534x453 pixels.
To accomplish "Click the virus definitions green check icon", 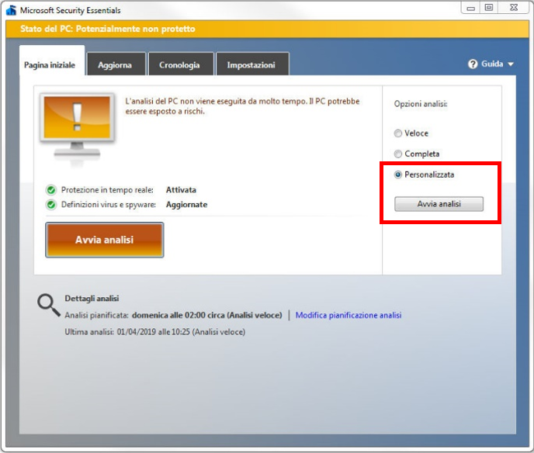I will pyautogui.click(x=51, y=205).
